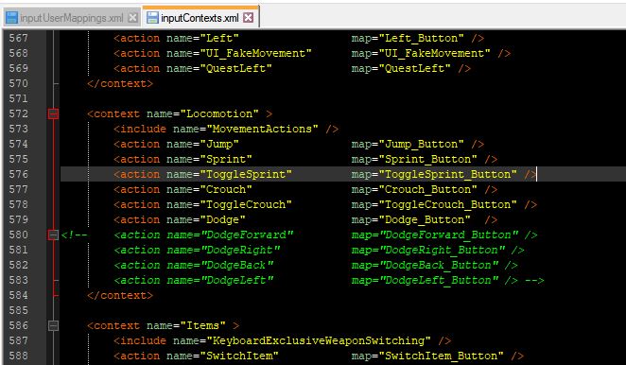The height and width of the screenshot is (365, 626).
Task: Click the closing context tag on line 584
Action: (120, 296)
